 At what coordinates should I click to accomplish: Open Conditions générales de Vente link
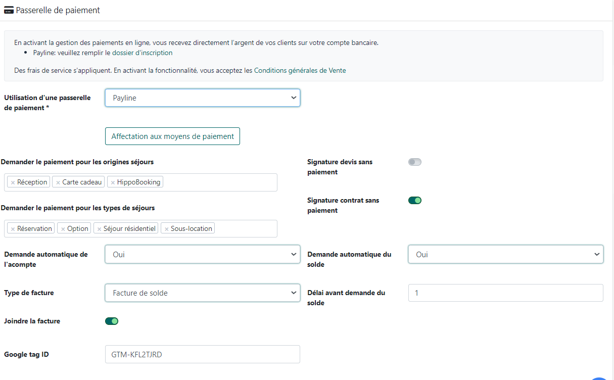[300, 71]
